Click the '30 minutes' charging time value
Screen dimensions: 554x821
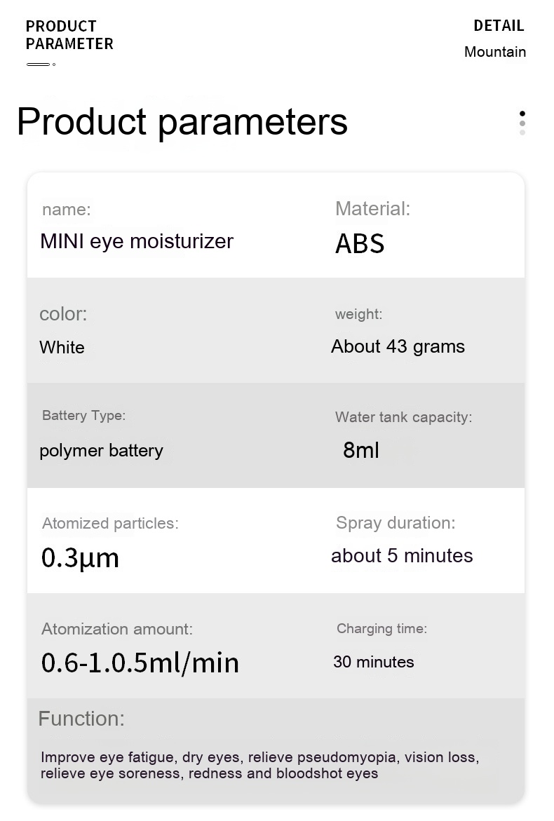(373, 662)
